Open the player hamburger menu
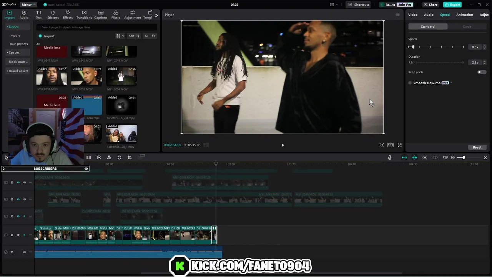Screen dimensions: 492x277 click(398, 15)
